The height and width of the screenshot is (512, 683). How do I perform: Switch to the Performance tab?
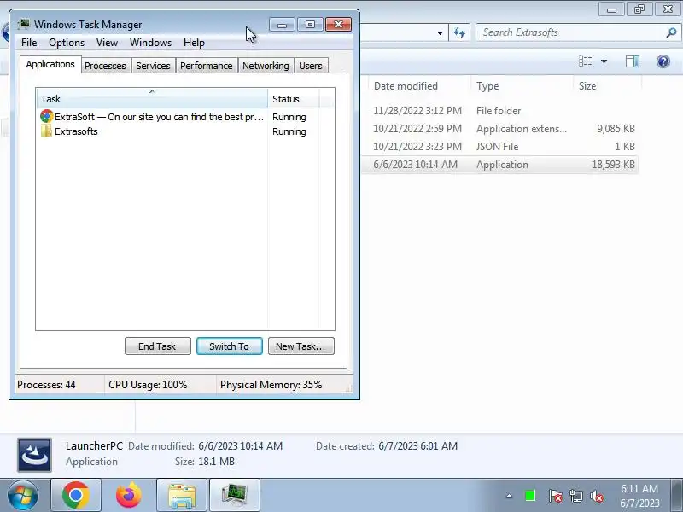click(x=207, y=66)
